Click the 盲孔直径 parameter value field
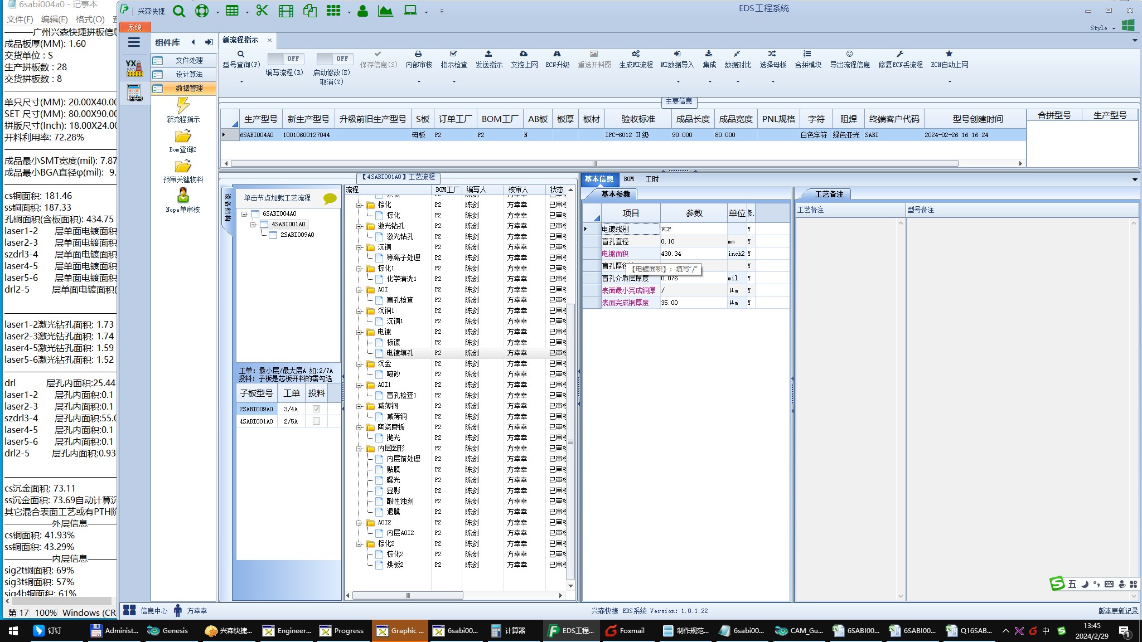This screenshot has height=642, width=1142. [693, 241]
